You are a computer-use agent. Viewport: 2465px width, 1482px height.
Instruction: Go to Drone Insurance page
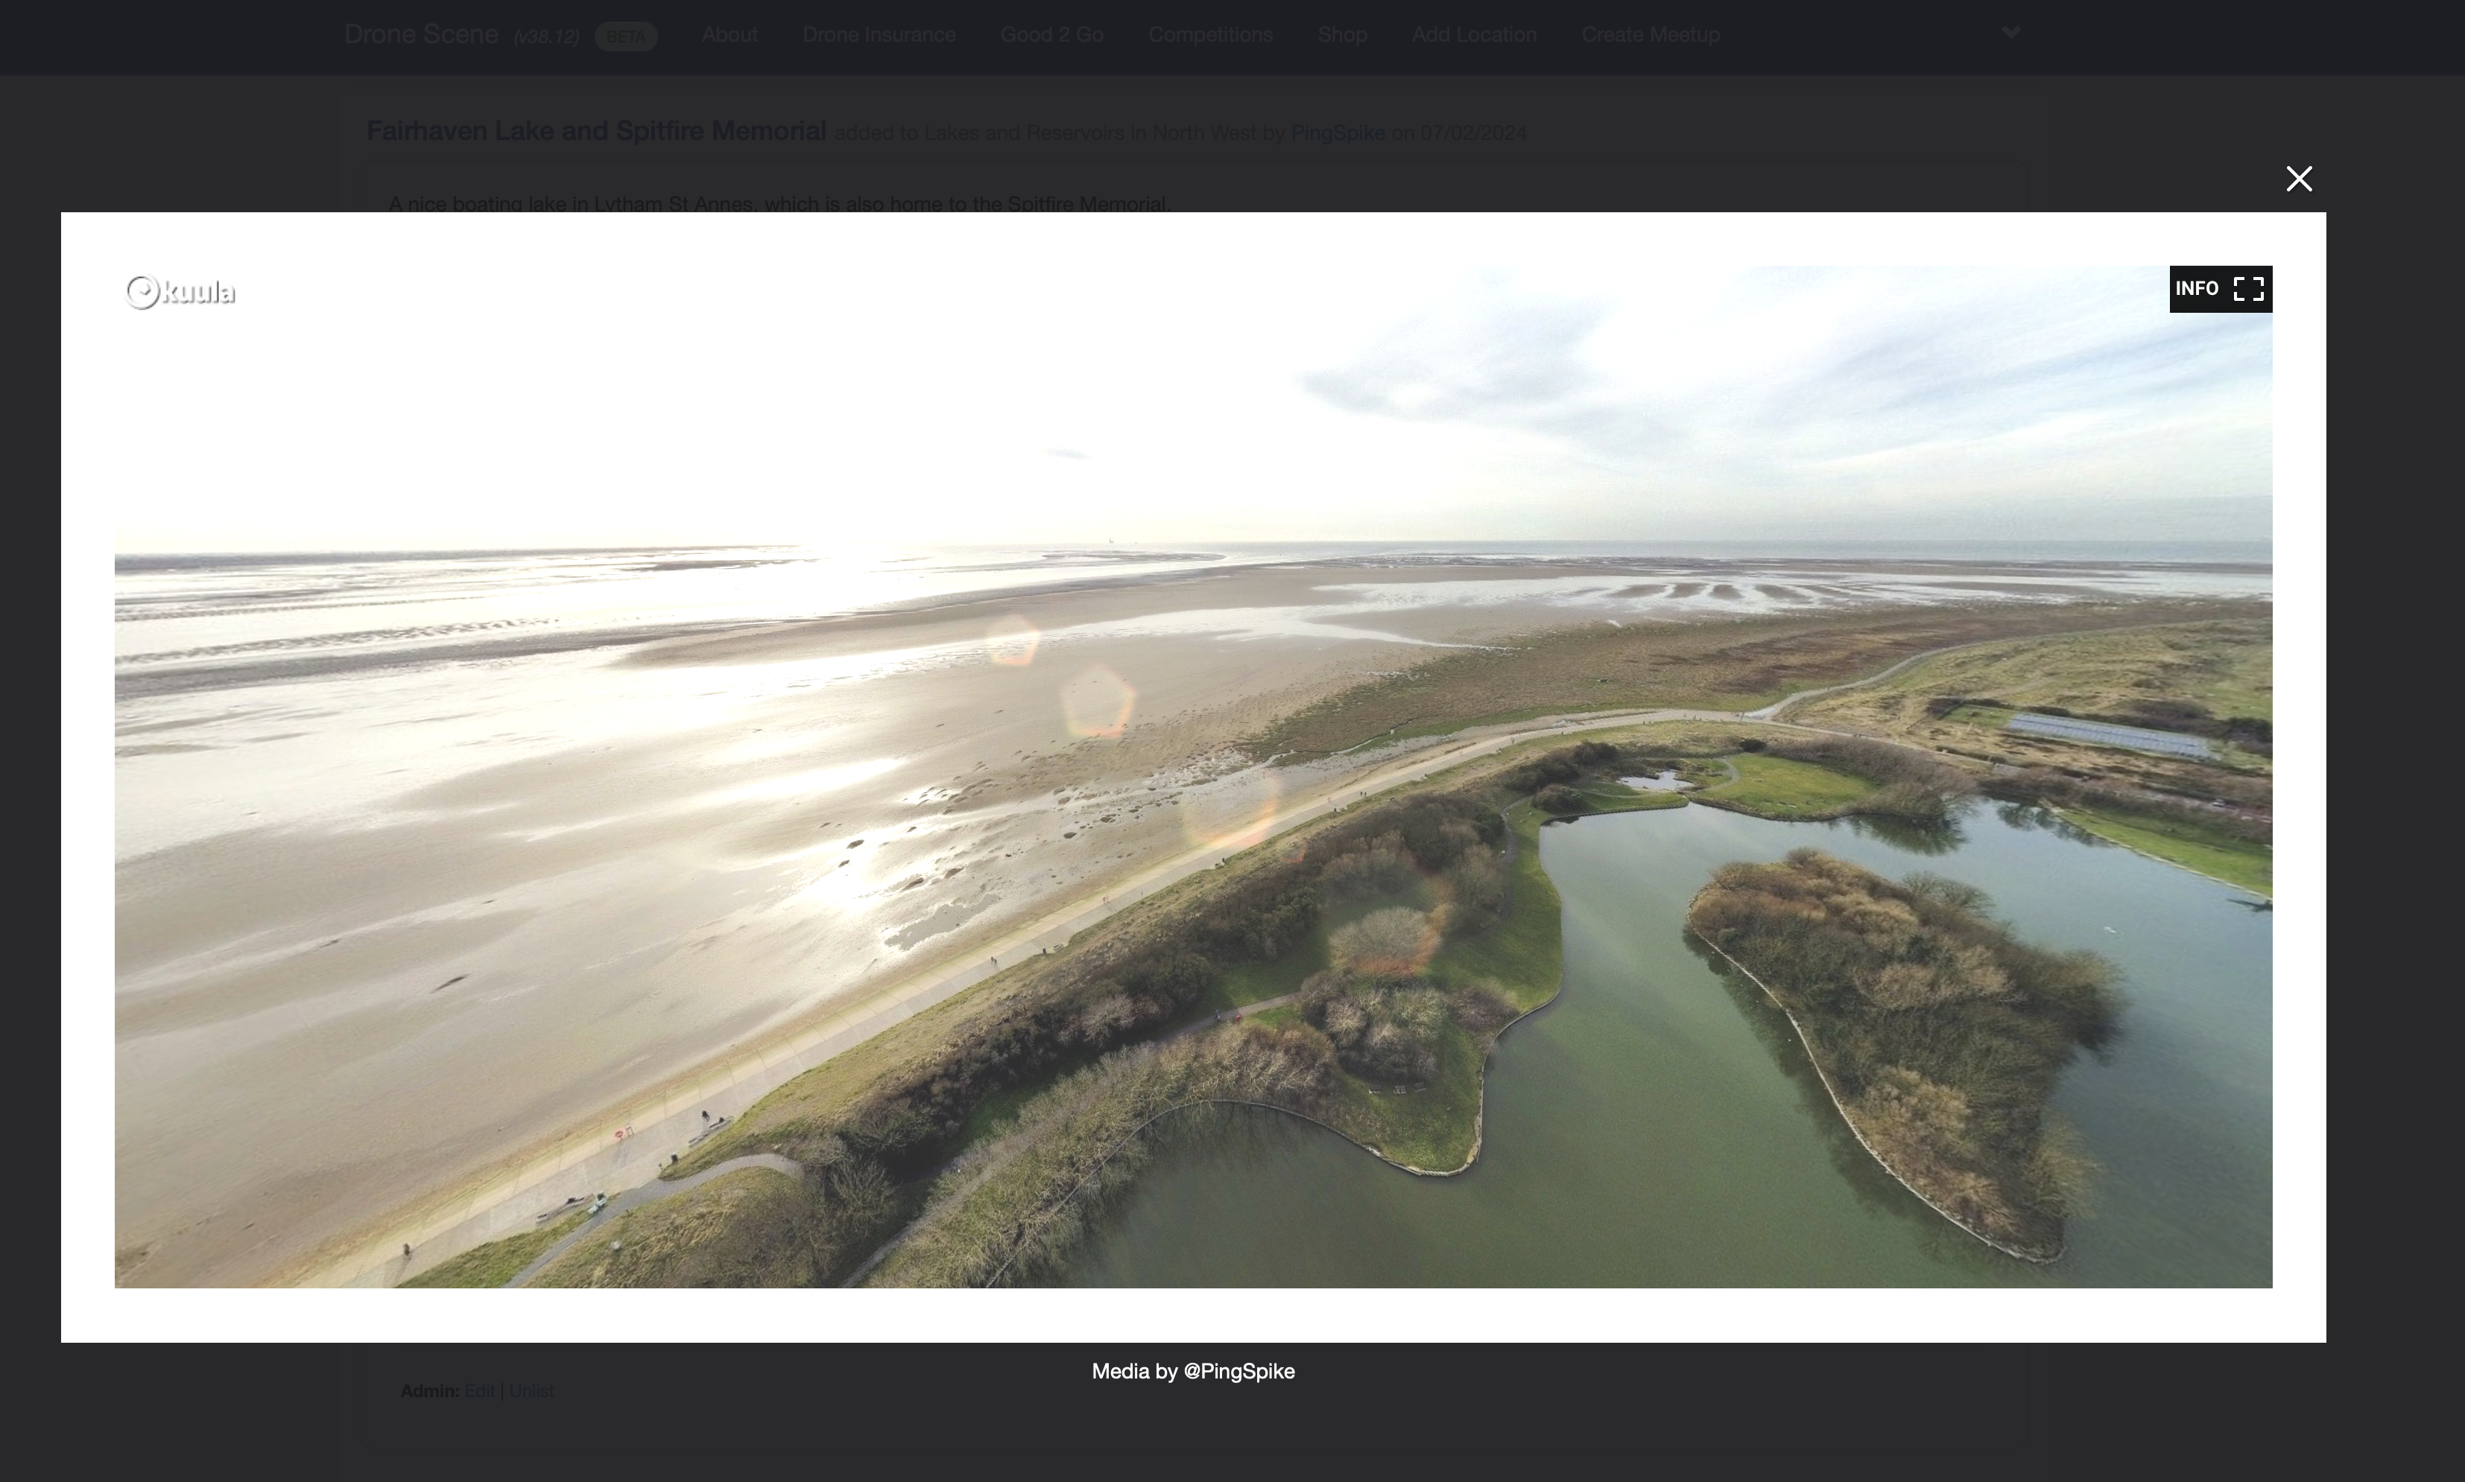pyautogui.click(x=879, y=35)
